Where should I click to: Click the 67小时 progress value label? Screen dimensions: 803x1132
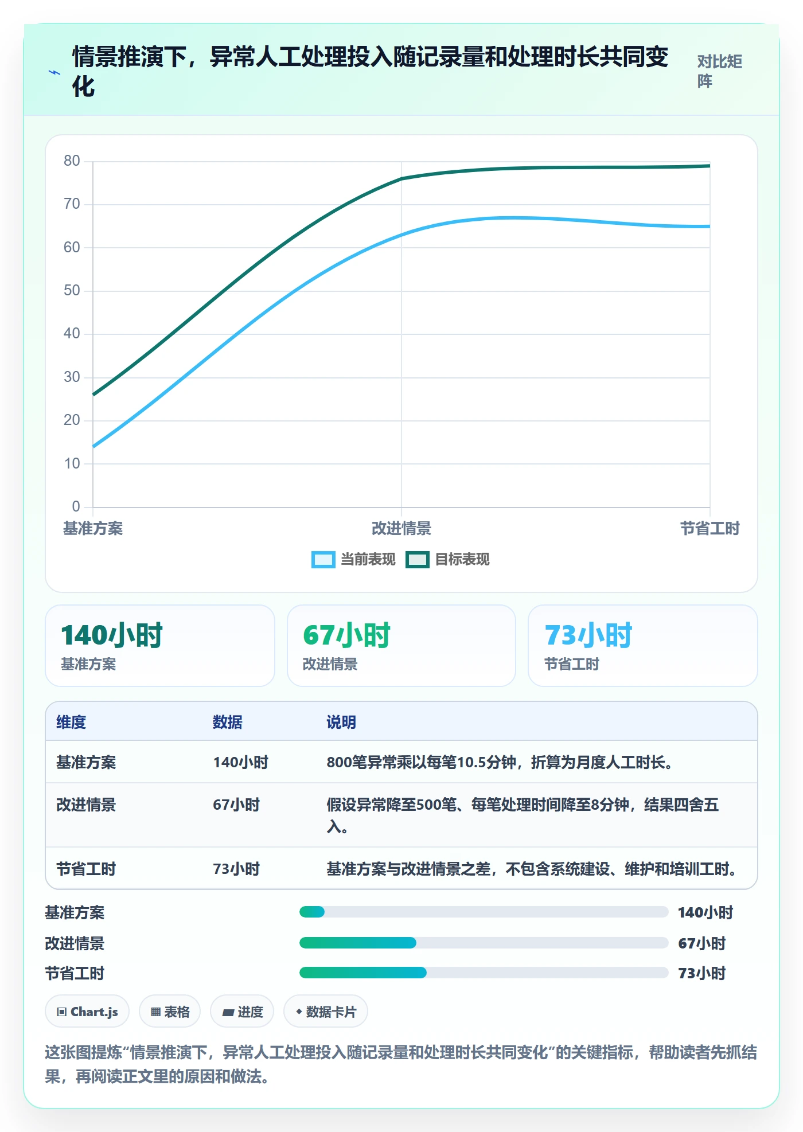pyautogui.click(x=701, y=943)
